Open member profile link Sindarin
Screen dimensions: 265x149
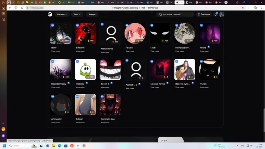coord(80,48)
